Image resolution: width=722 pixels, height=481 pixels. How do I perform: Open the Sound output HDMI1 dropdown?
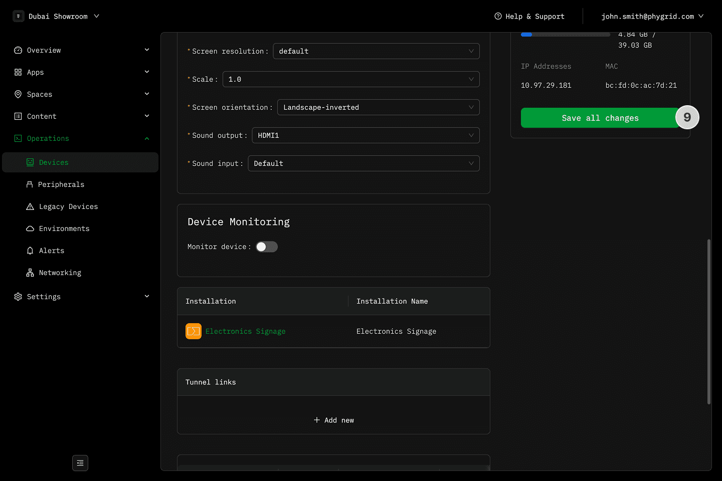coord(366,135)
